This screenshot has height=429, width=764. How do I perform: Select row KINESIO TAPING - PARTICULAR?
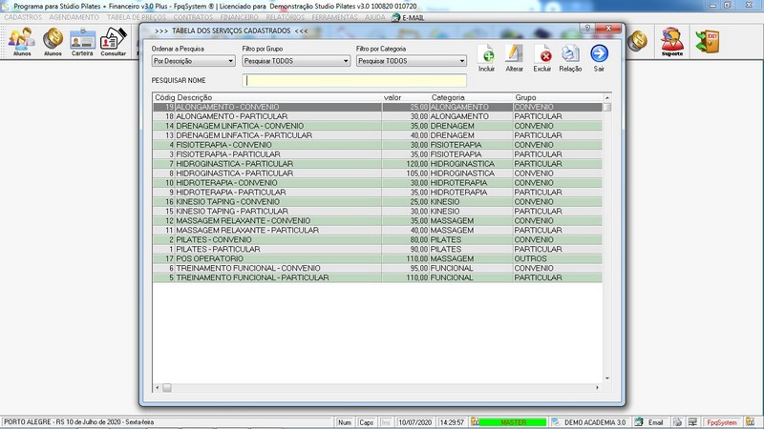(x=377, y=211)
